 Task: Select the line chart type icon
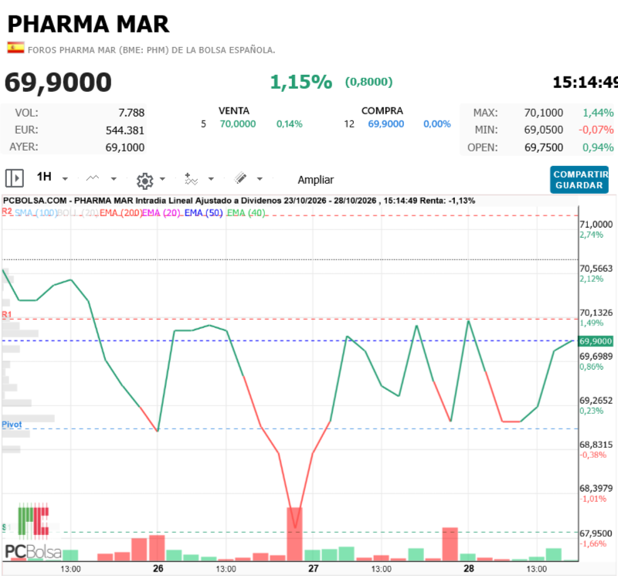click(93, 178)
